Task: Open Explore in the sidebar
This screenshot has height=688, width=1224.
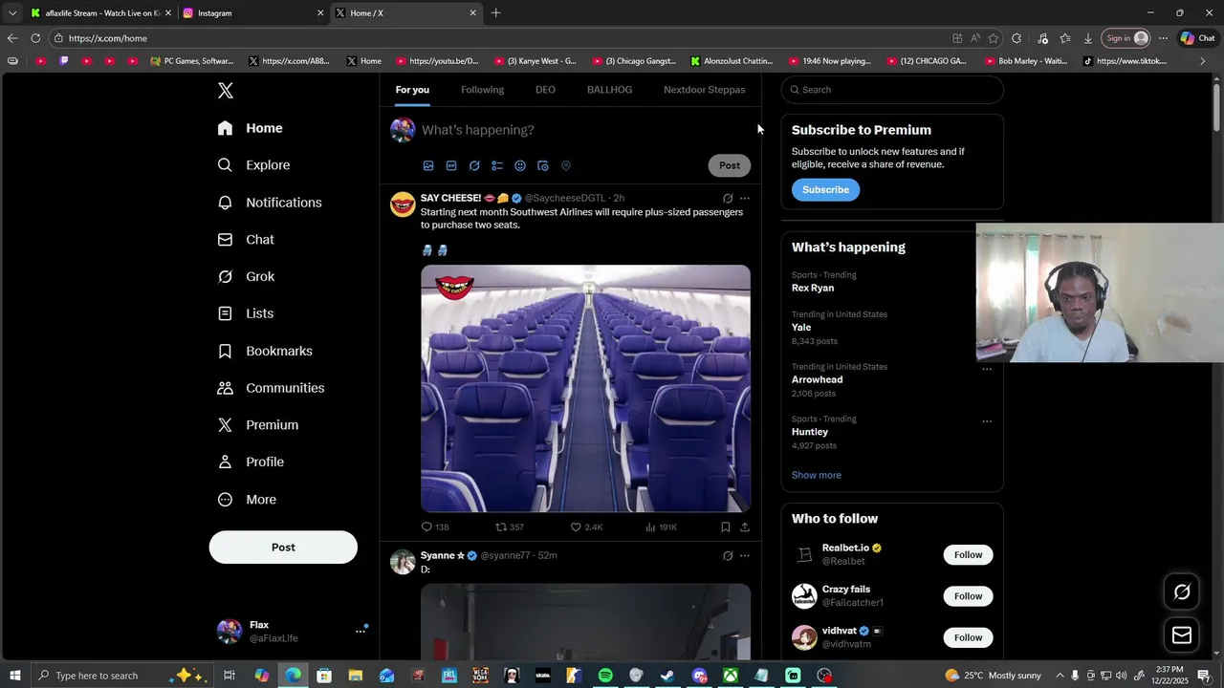Action: (x=253, y=165)
